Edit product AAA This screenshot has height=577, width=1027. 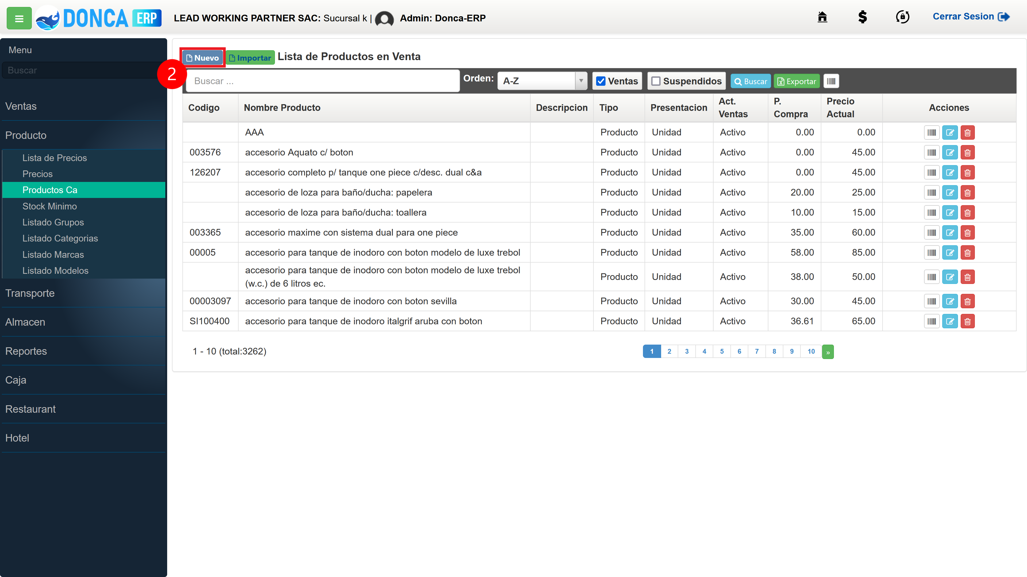pyautogui.click(x=950, y=132)
